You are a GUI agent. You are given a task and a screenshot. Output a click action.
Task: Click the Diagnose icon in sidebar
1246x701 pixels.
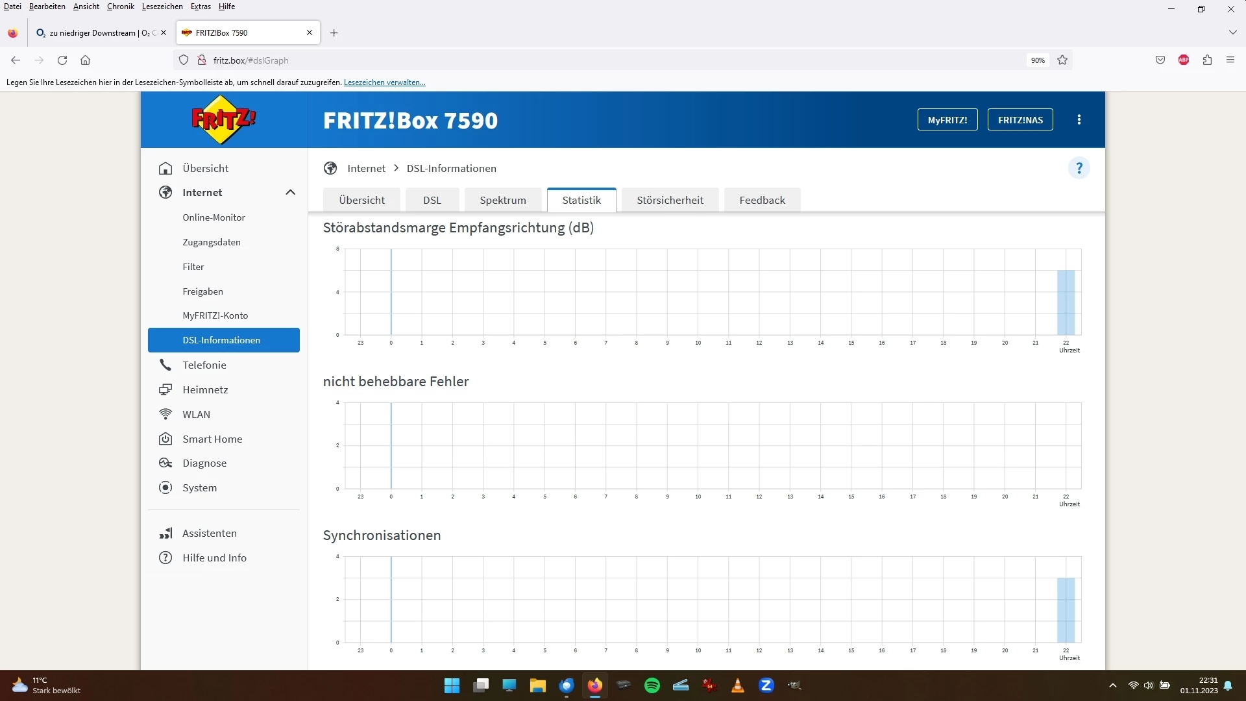tap(165, 463)
